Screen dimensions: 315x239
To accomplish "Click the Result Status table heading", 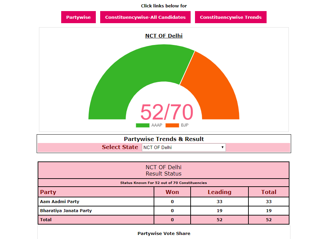I will tap(163, 174).
